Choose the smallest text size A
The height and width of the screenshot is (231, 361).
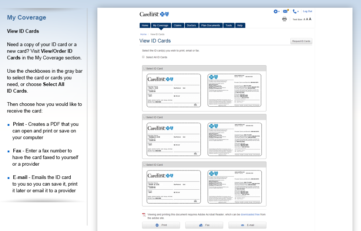coord(304,20)
